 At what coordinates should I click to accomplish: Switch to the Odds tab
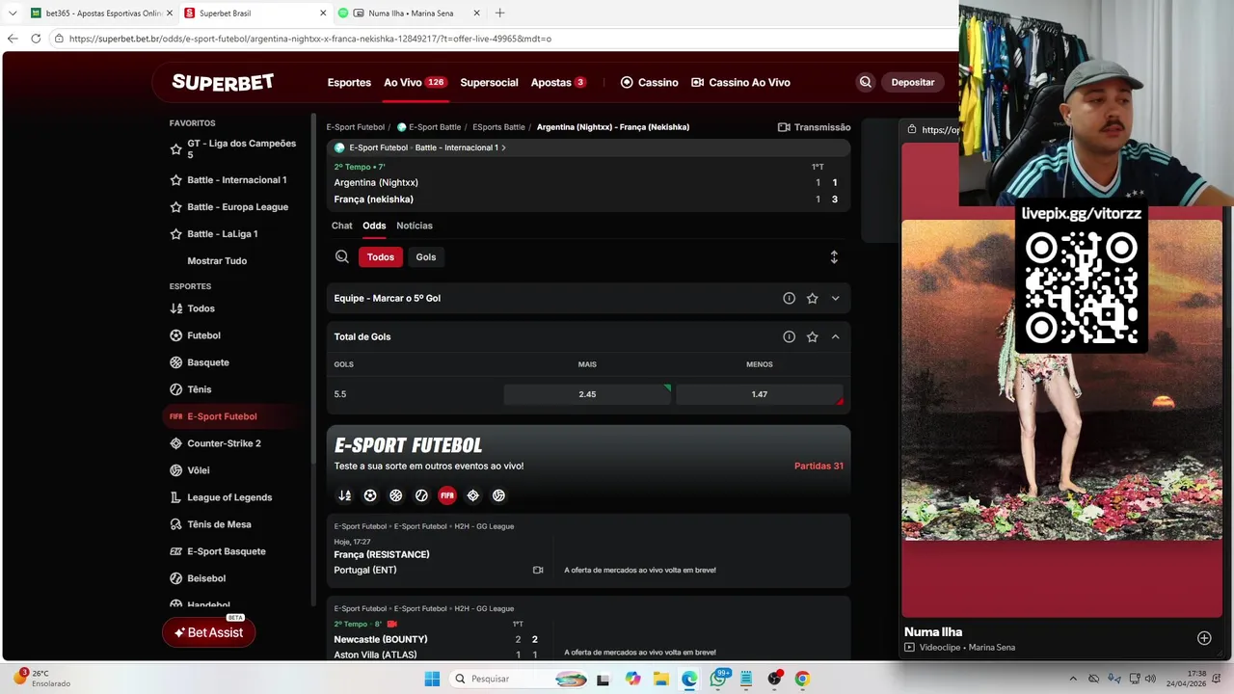tap(374, 226)
